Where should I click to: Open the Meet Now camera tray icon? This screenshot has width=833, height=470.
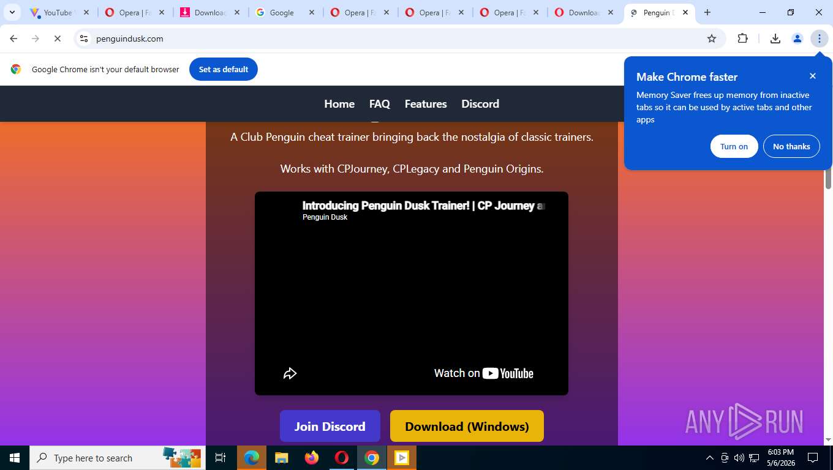click(x=725, y=458)
